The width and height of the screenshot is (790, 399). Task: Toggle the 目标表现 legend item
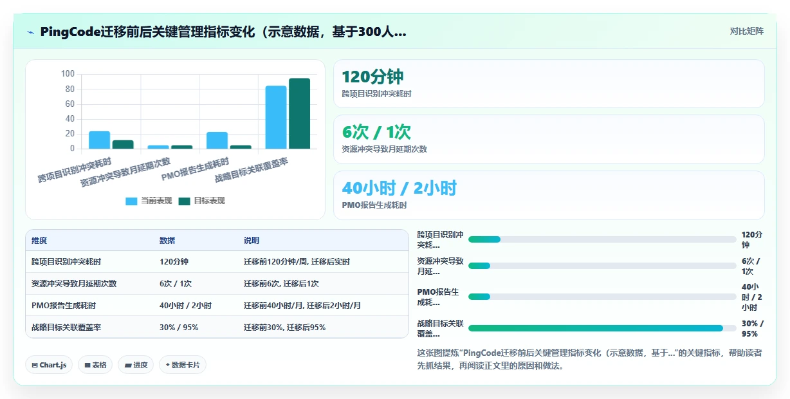(201, 201)
